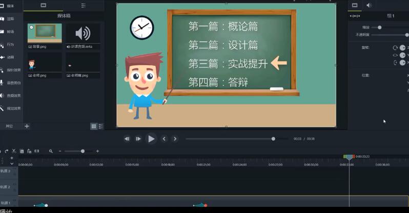Open the 转场 (Transitions) sidebar panel
The width and height of the screenshot is (409, 213).
click(10, 31)
